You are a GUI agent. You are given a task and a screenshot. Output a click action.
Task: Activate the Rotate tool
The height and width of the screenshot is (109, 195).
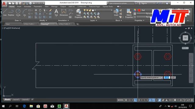(40, 10)
